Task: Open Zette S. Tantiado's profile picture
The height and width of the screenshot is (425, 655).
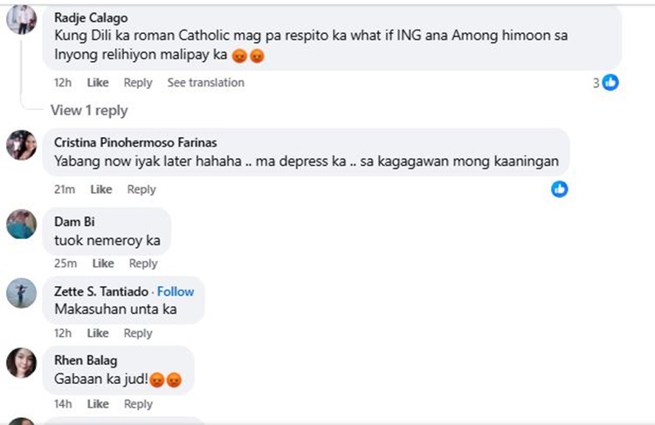Action: [x=21, y=293]
